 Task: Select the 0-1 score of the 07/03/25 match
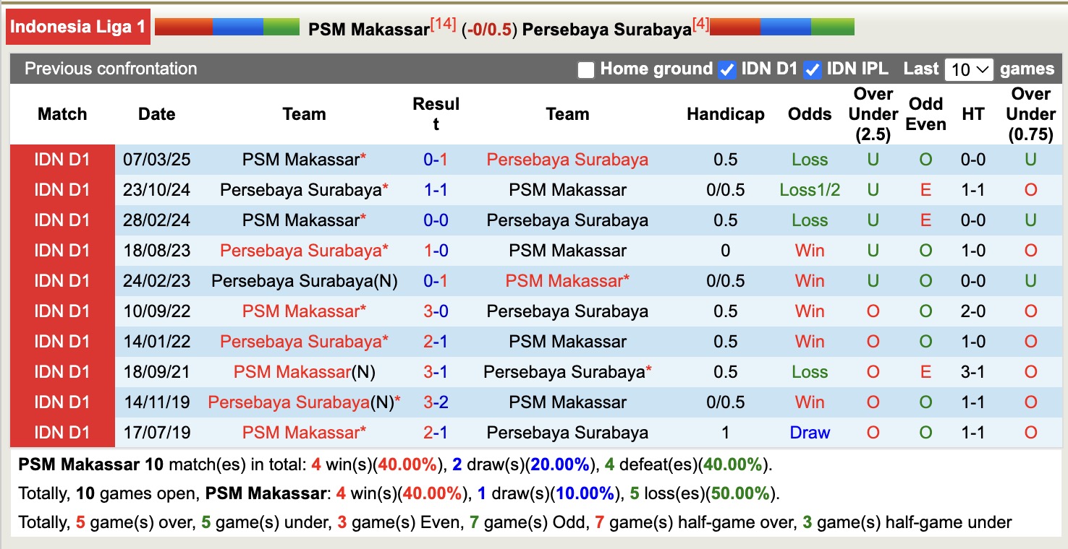point(436,159)
